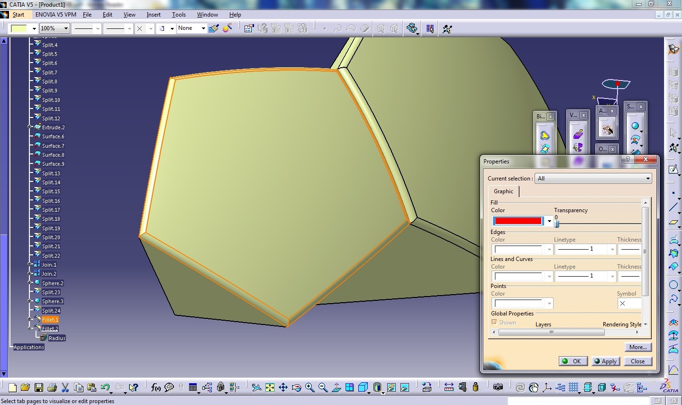Select Fillet.1 in the specification tree
This screenshot has height=405, width=682.
click(50, 320)
